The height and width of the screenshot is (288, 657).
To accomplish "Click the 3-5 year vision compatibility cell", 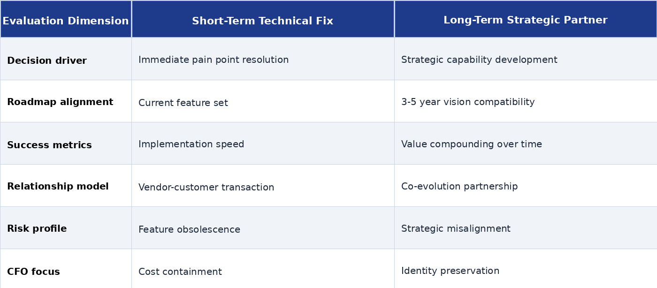I will (468, 102).
